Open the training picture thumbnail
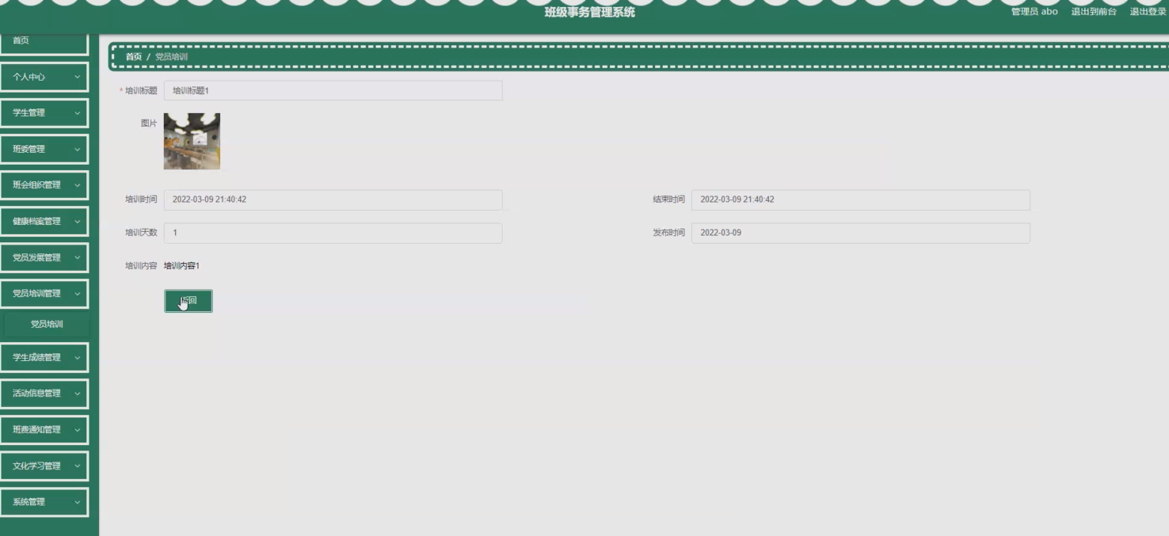Image resolution: width=1169 pixels, height=536 pixels. [x=192, y=141]
